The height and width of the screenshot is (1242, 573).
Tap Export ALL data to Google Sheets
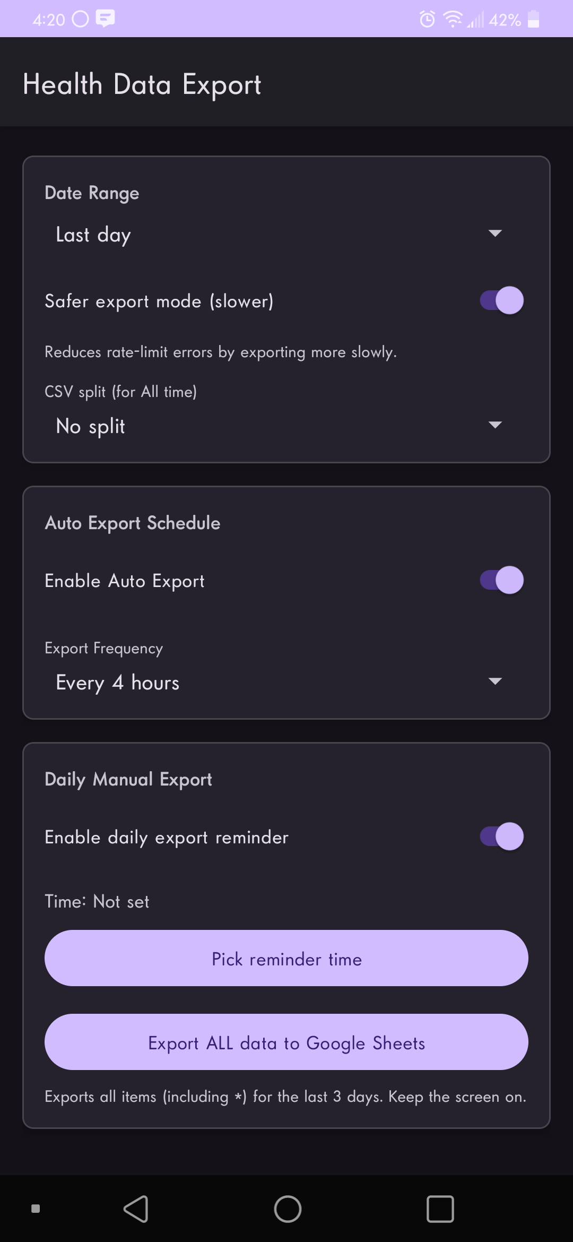coord(286,1042)
